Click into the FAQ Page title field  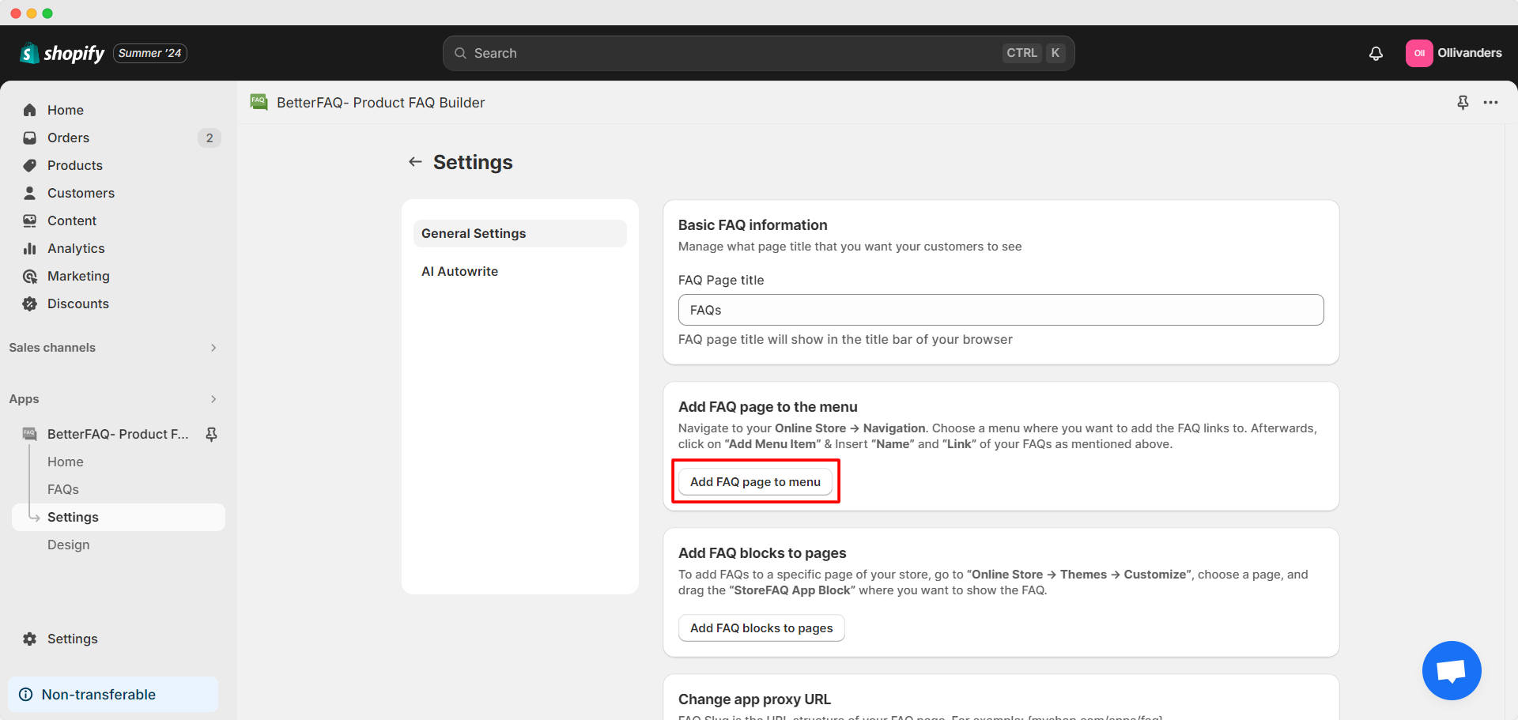pyautogui.click(x=1001, y=310)
